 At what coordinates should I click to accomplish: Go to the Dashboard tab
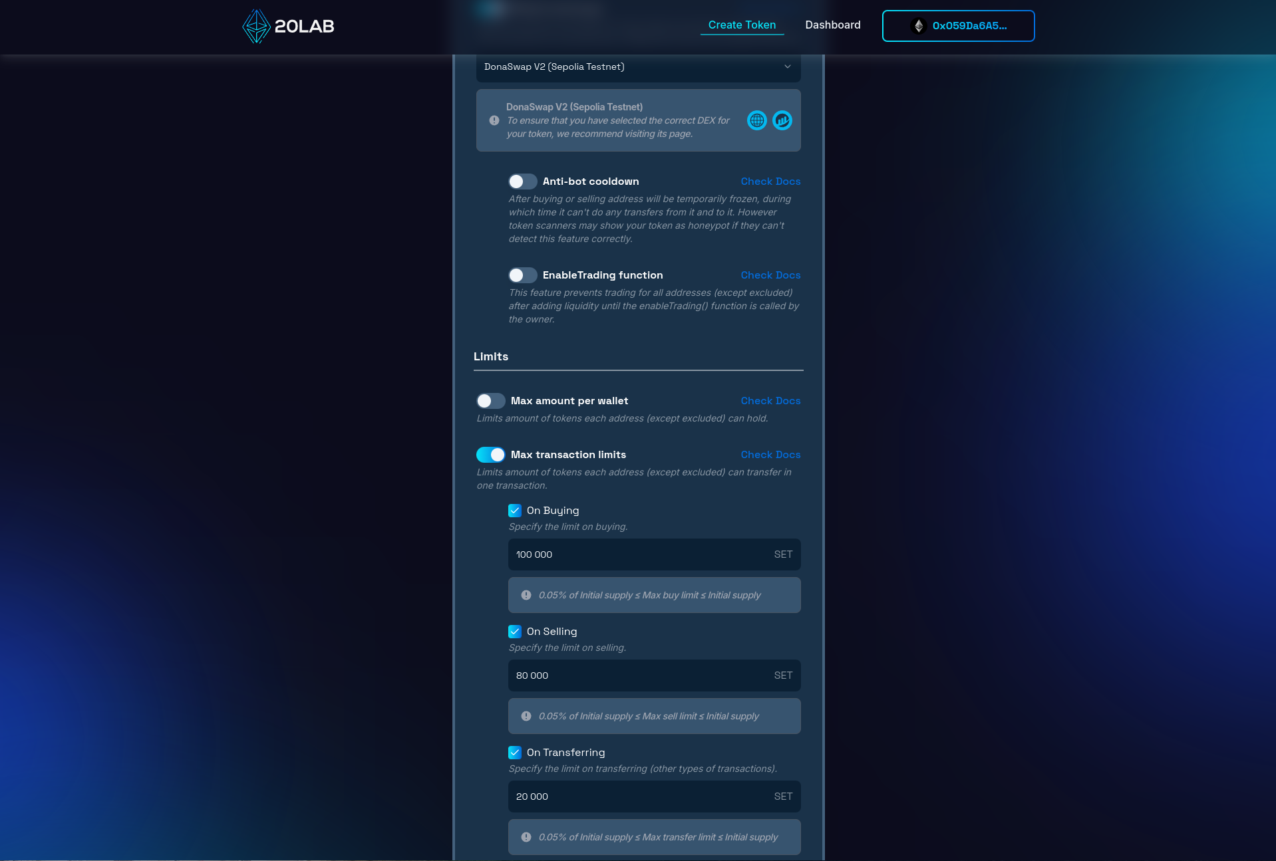(x=833, y=25)
